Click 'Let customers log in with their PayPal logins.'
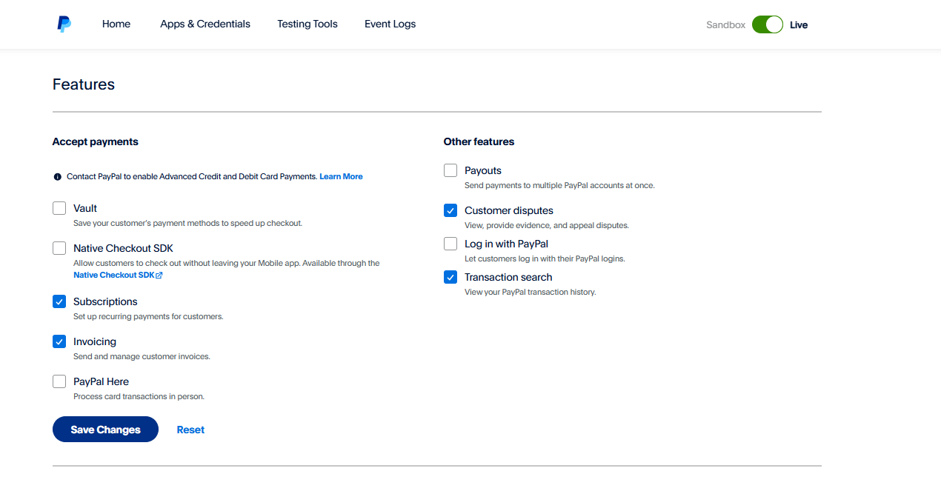The height and width of the screenshot is (494, 941). (x=545, y=259)
